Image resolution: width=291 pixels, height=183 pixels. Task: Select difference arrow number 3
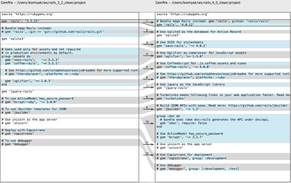coord(148,44)
